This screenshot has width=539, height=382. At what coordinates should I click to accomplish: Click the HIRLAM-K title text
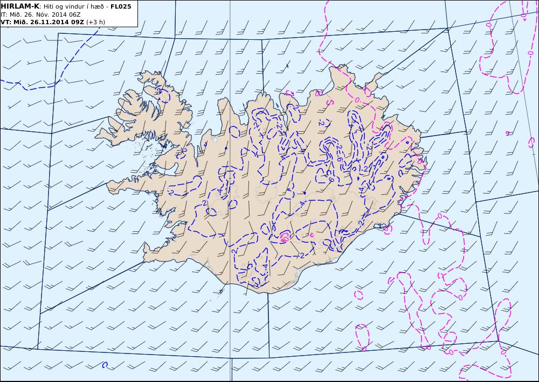tap(20, 6)
